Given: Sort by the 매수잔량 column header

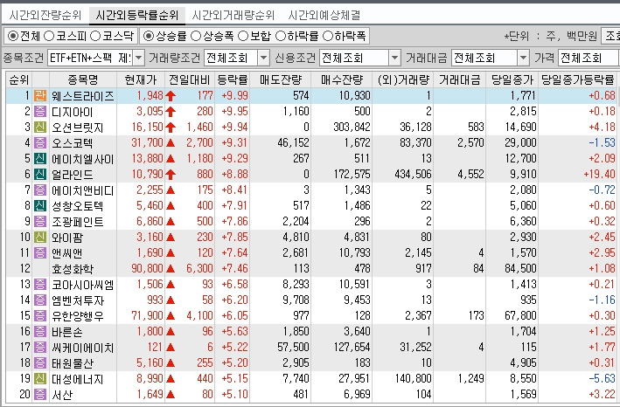Looking at the screenshot, I should click(342, 79).
